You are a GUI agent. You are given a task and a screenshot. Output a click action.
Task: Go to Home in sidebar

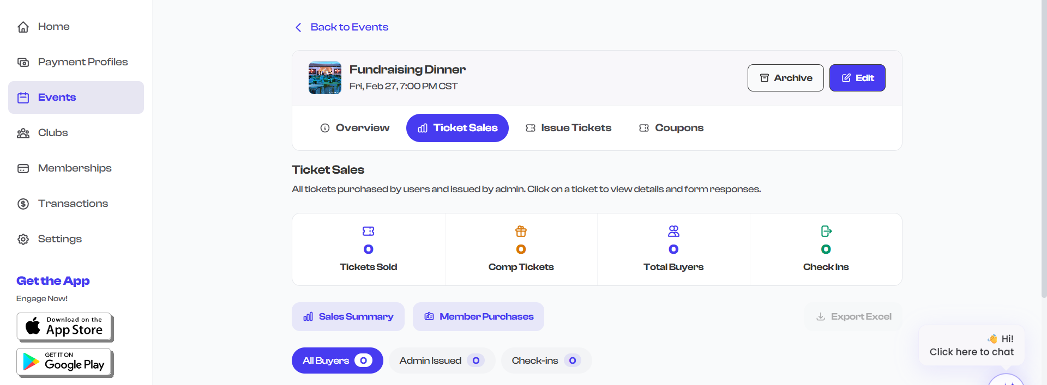(x=76, y=27)
